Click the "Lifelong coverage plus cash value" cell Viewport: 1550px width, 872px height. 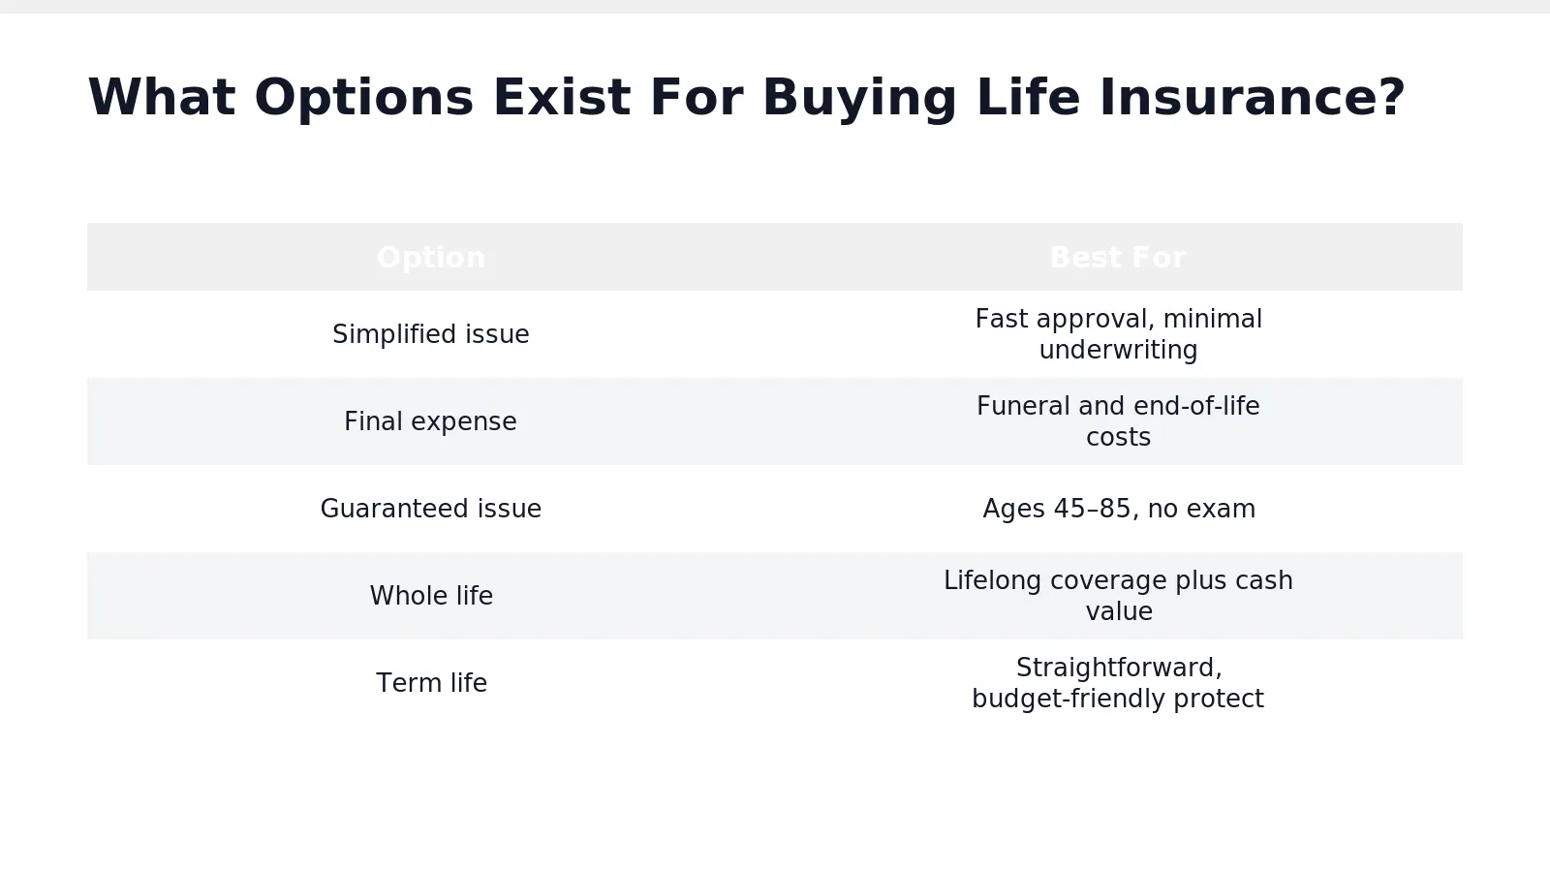coord(1118,596)
